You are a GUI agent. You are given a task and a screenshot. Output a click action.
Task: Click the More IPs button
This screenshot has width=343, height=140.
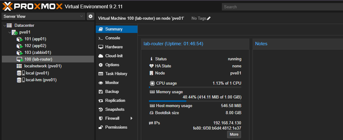pos(234,134)
